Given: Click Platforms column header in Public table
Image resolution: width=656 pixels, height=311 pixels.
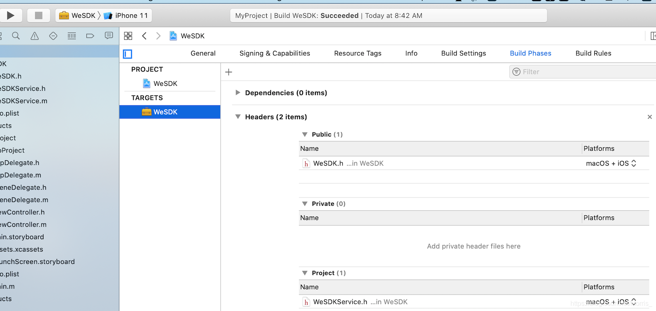Looking at the screenshot, I should 615,149.
